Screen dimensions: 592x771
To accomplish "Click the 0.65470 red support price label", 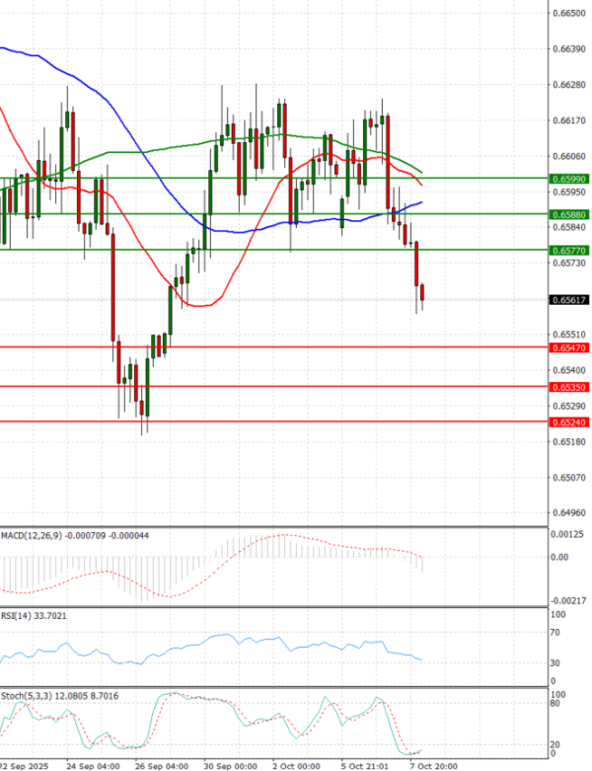I will coord(567,347).
